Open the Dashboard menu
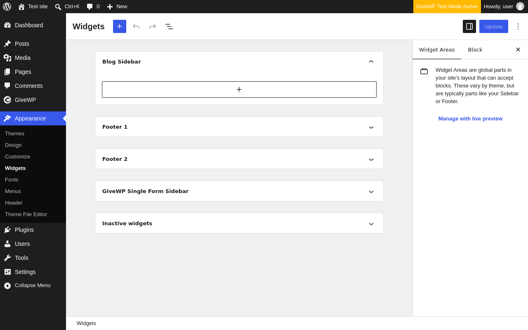 (33, 25)
